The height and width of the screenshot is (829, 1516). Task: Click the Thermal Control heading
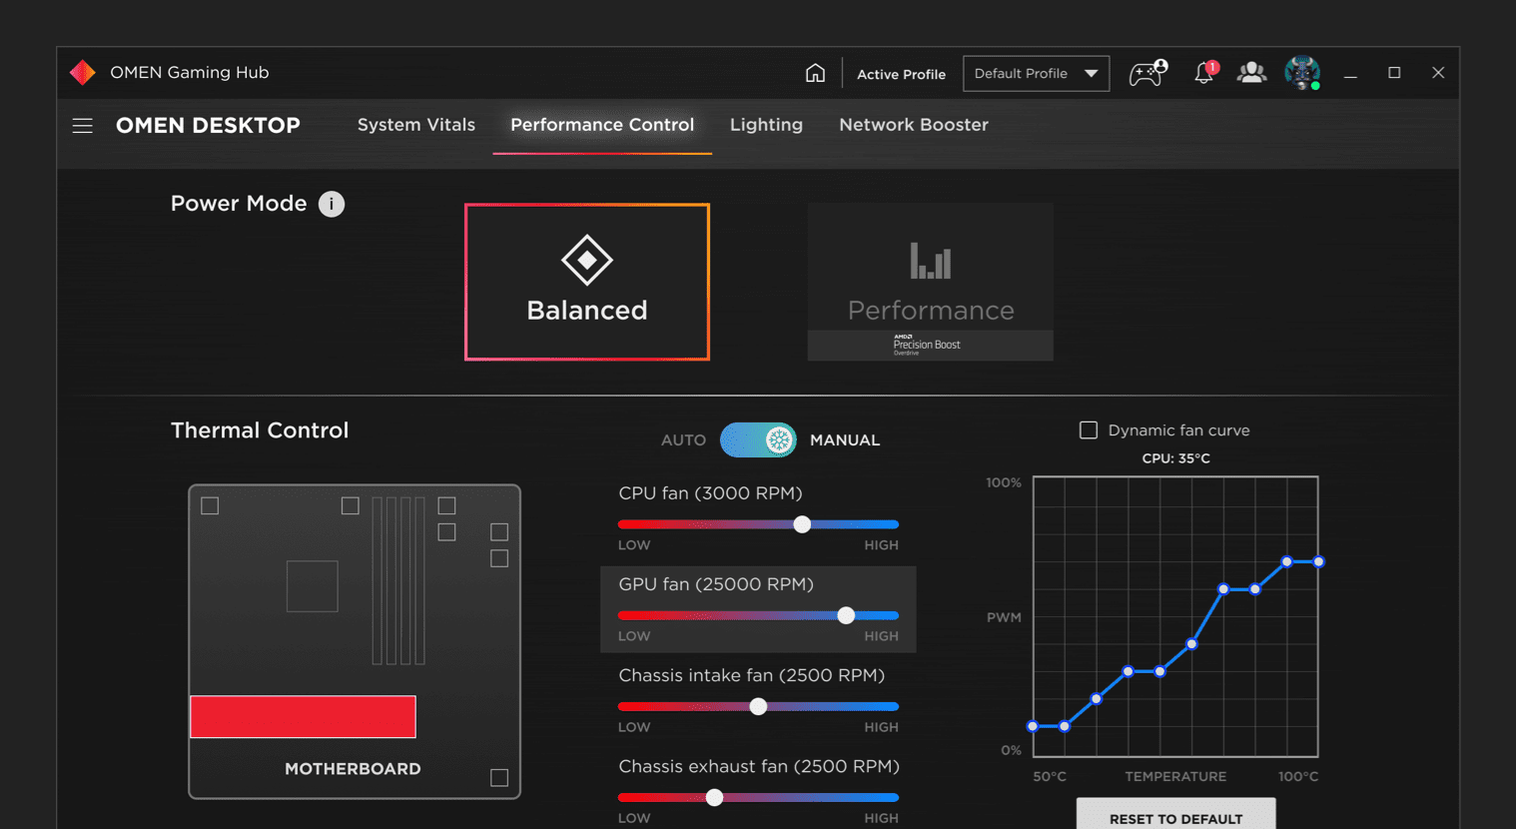pyautogui.click(x=260, y=430)
